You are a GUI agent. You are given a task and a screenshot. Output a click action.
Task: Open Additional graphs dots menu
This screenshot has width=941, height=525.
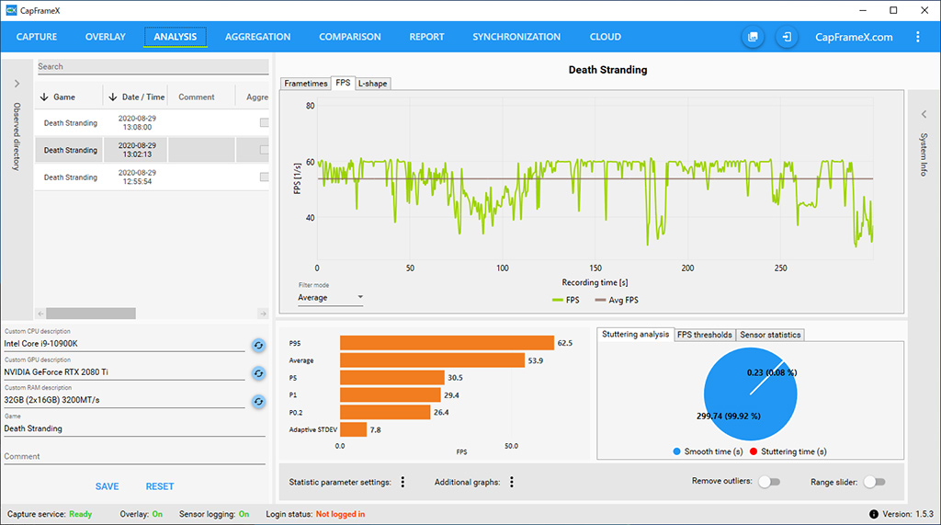(511, 482)
